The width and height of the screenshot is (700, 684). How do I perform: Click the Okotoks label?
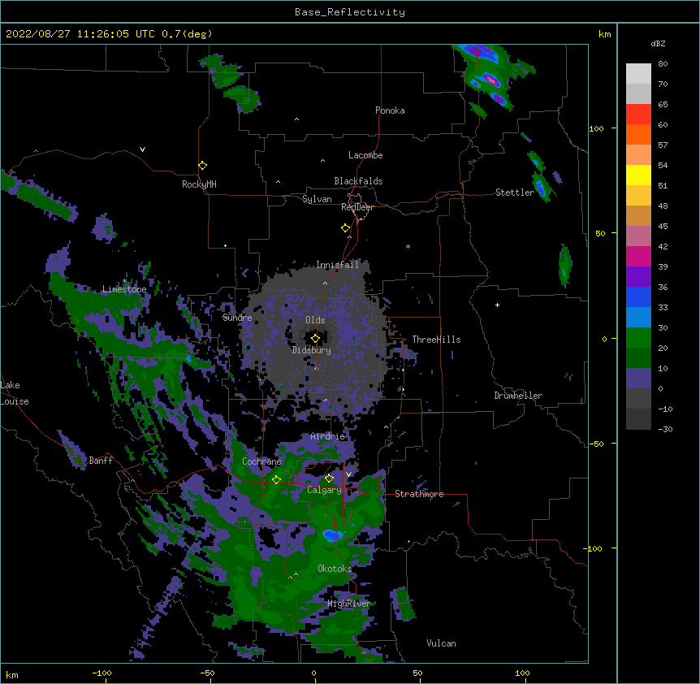(335, 569)
